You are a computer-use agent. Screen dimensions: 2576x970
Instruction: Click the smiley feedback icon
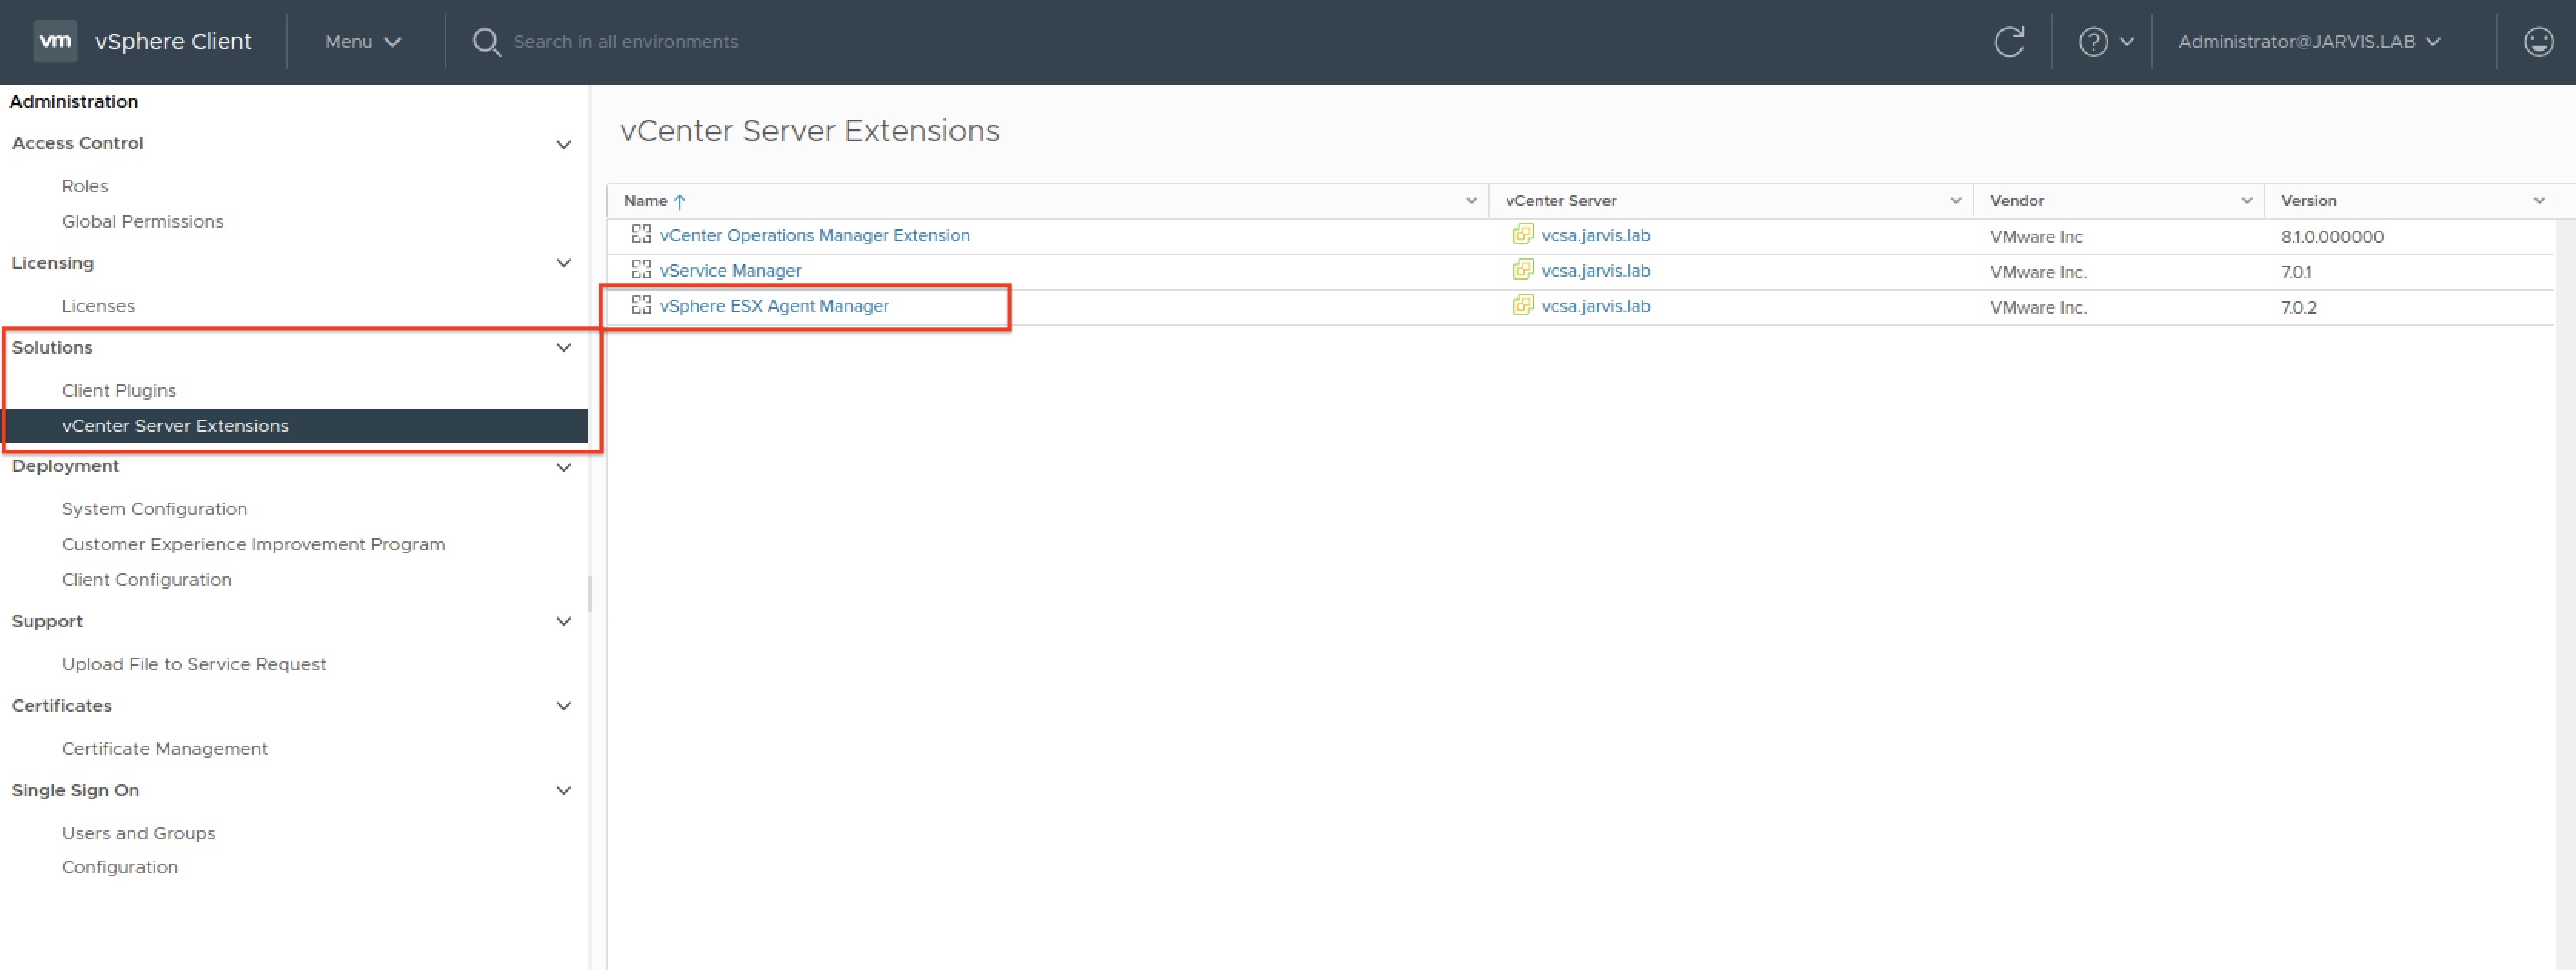[2538, 42]
